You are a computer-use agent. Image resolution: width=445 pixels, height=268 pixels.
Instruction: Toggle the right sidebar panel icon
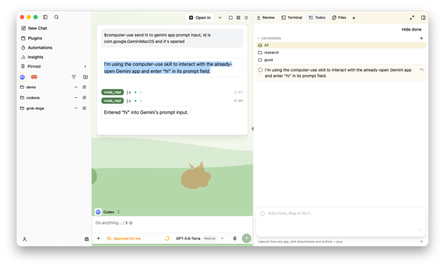(423, 17)
